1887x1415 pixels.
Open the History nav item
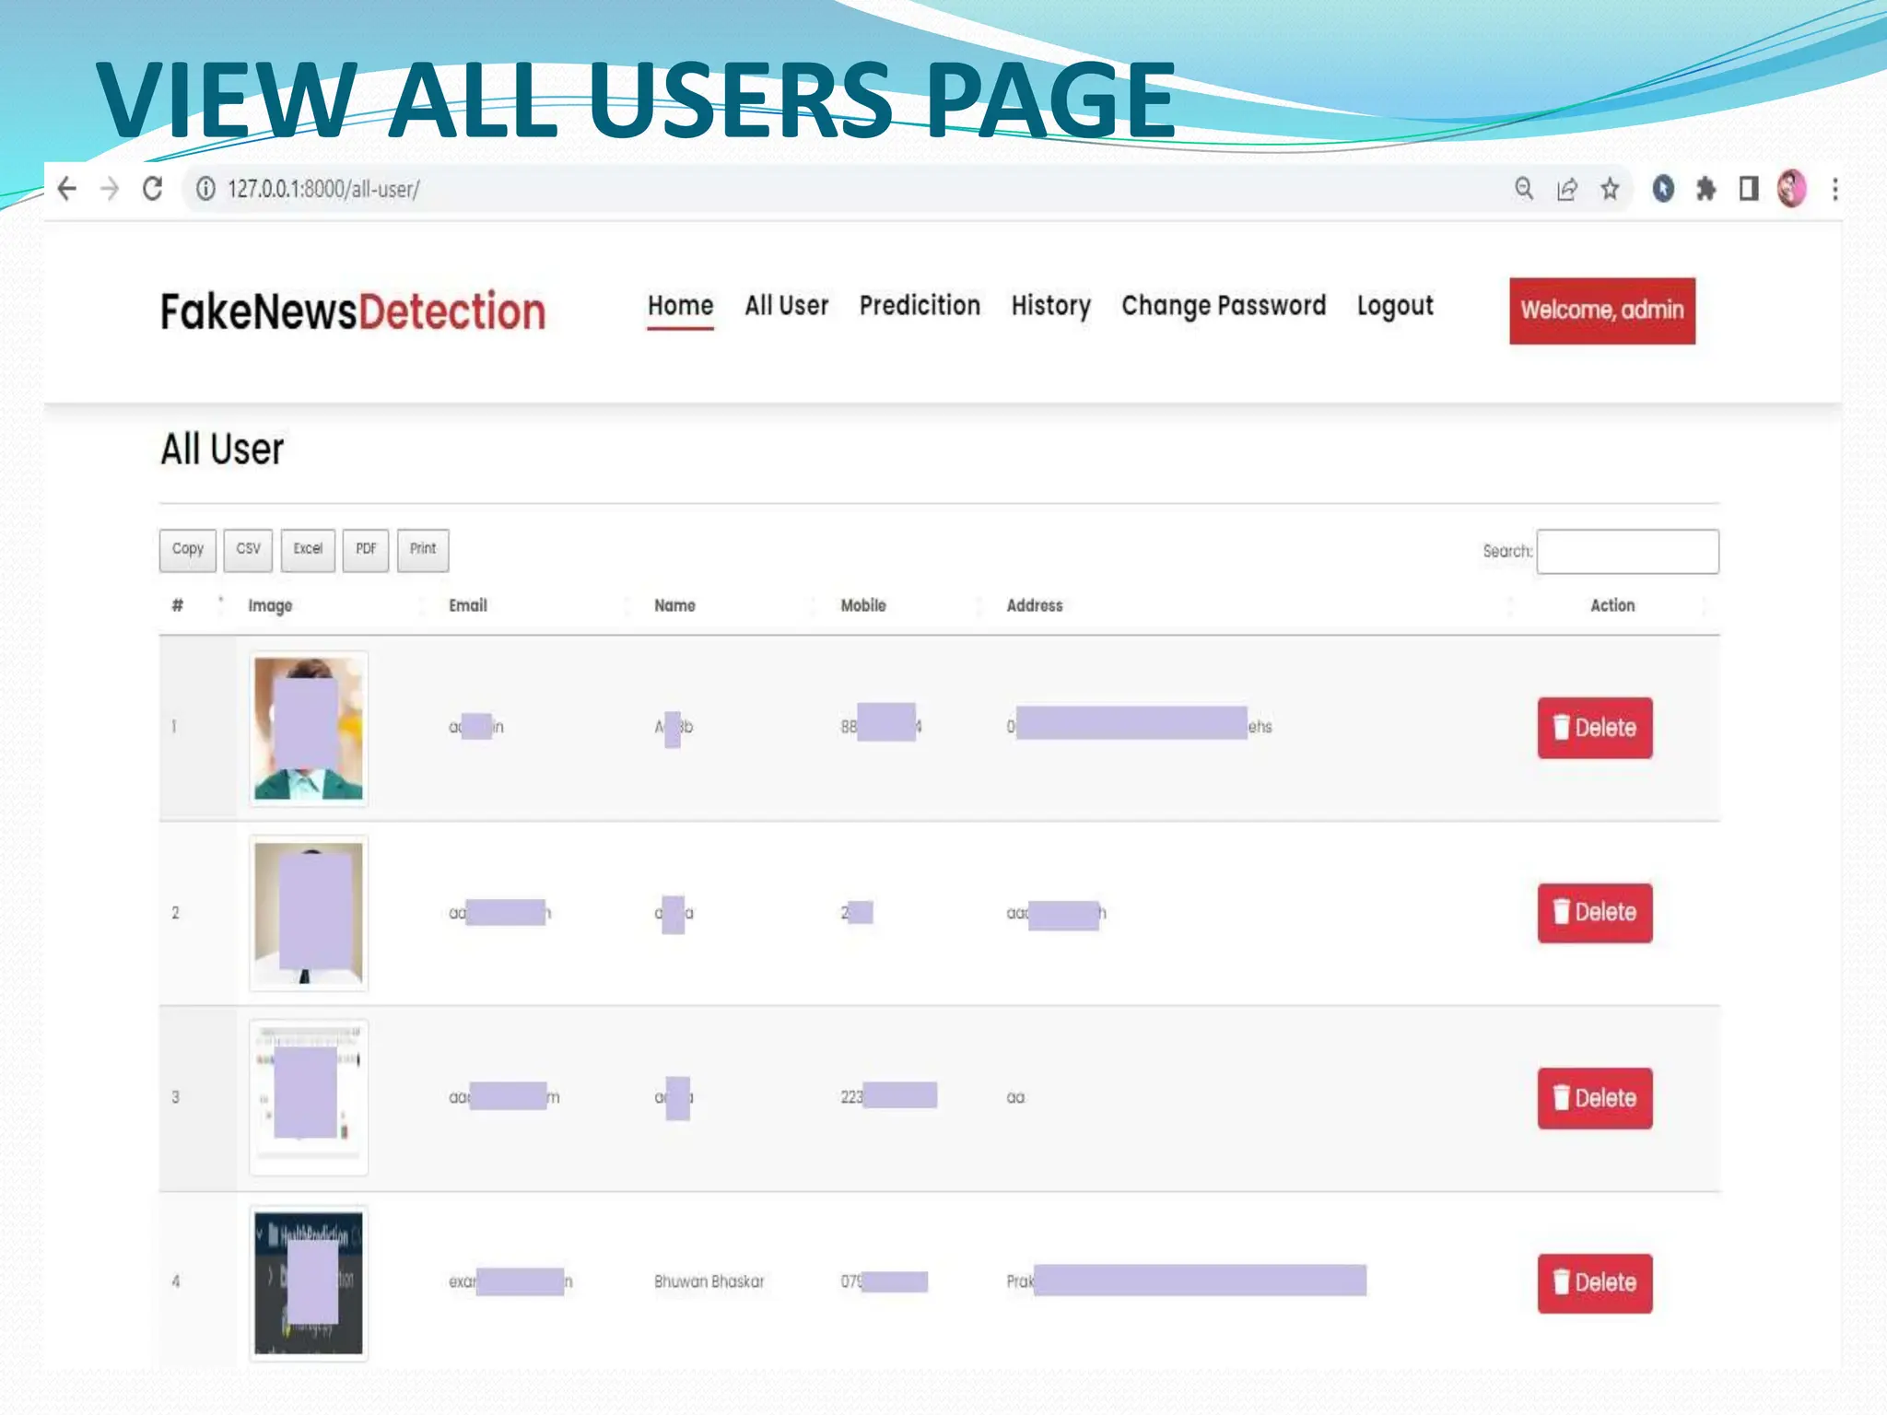click(1050, 306)
